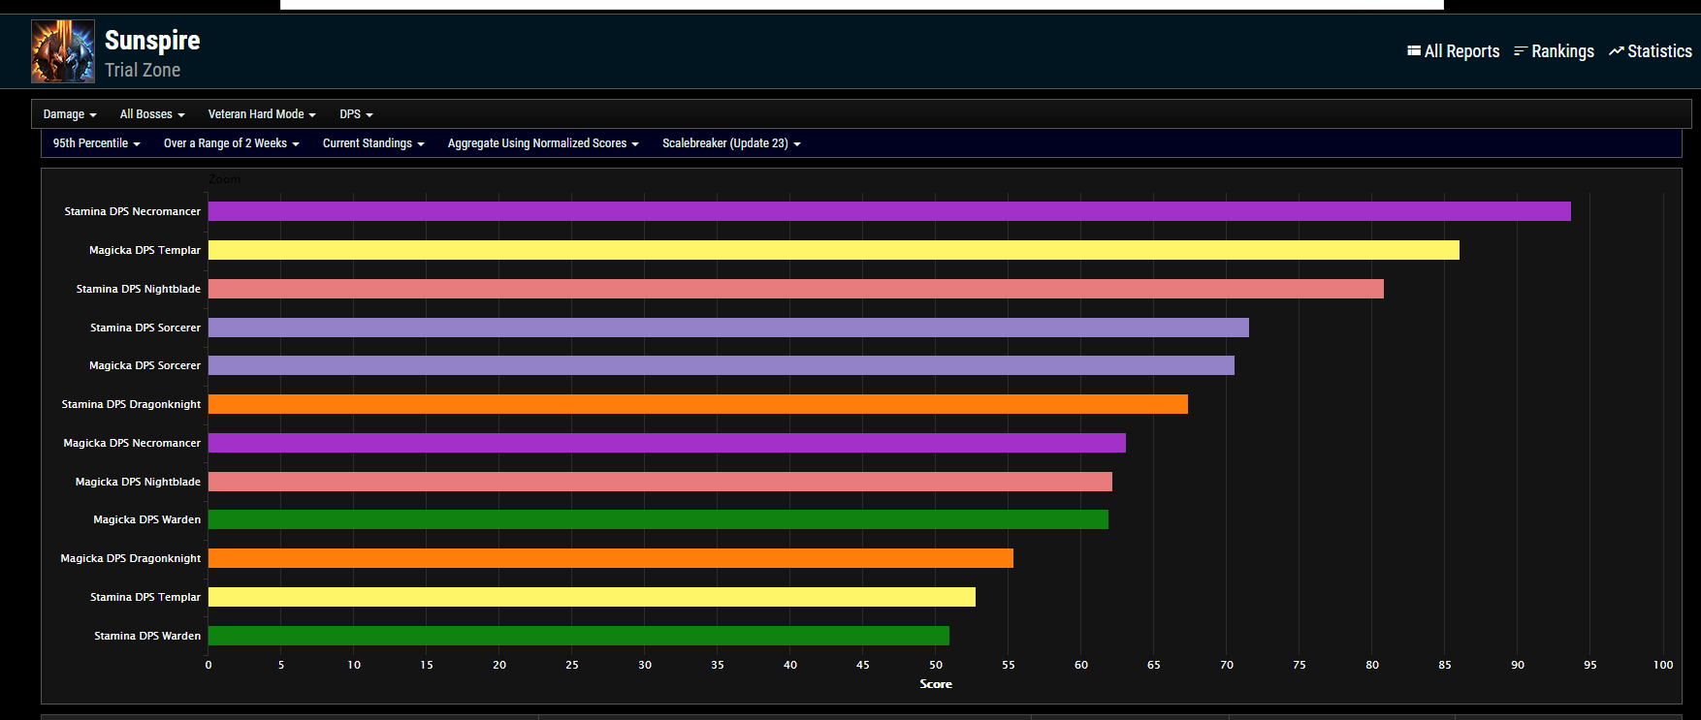Click the 'Stamina DPS Necromancer' axis label

pyautogui.click(x=133, y=211)
